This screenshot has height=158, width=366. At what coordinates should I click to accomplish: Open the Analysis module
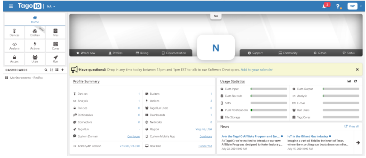tap(14, 46)
